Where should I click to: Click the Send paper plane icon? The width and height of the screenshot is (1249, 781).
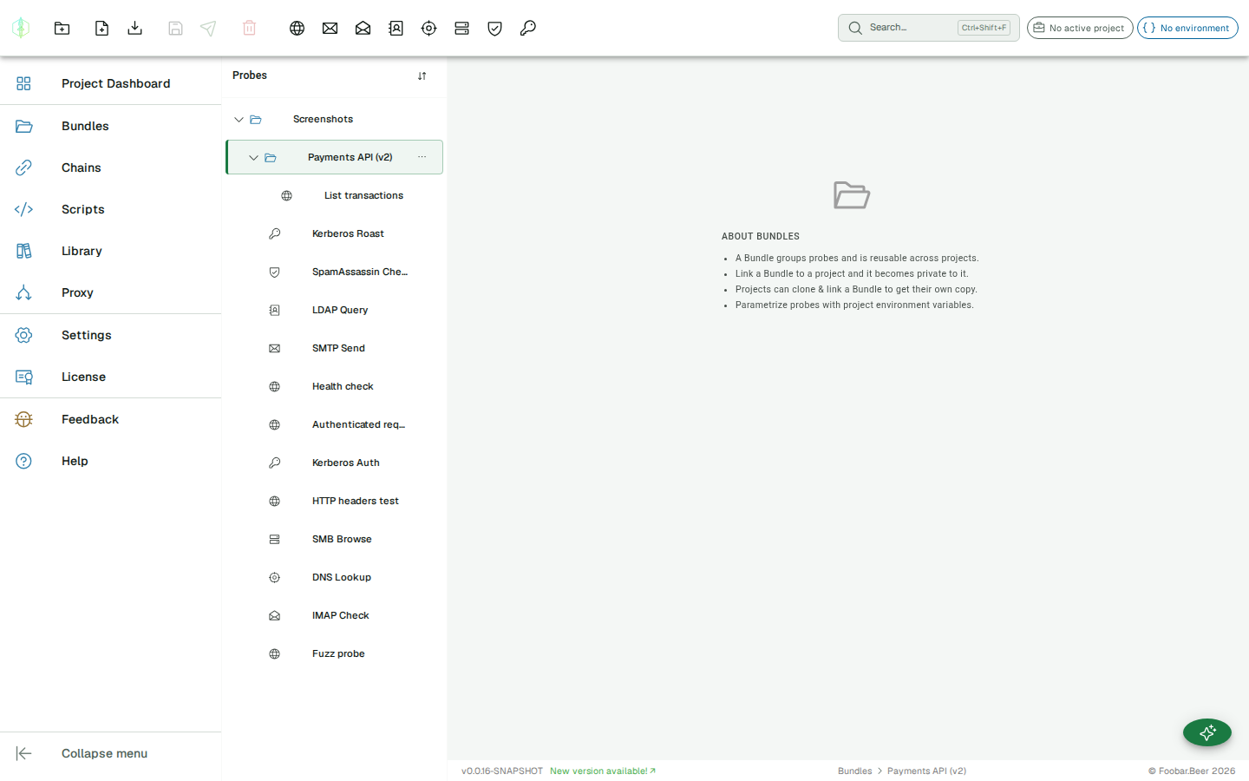click(208, 28)
